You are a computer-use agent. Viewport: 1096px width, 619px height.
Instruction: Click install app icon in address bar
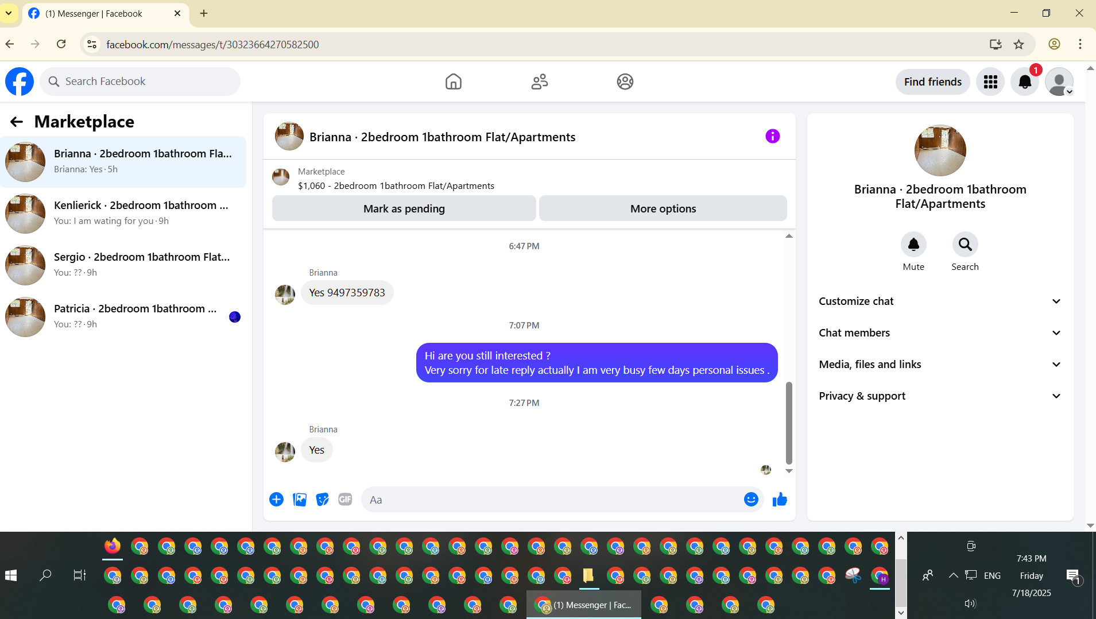pos(995,44)
